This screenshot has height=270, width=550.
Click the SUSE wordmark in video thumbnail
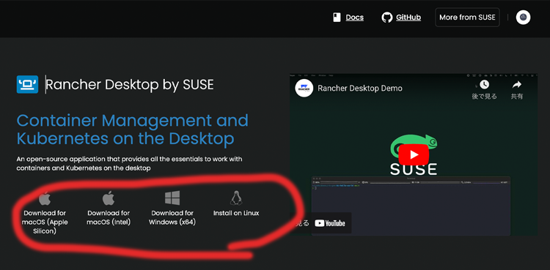point(414,169)
